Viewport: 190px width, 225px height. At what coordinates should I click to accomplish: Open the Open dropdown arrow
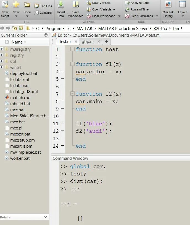pos(27,16)
